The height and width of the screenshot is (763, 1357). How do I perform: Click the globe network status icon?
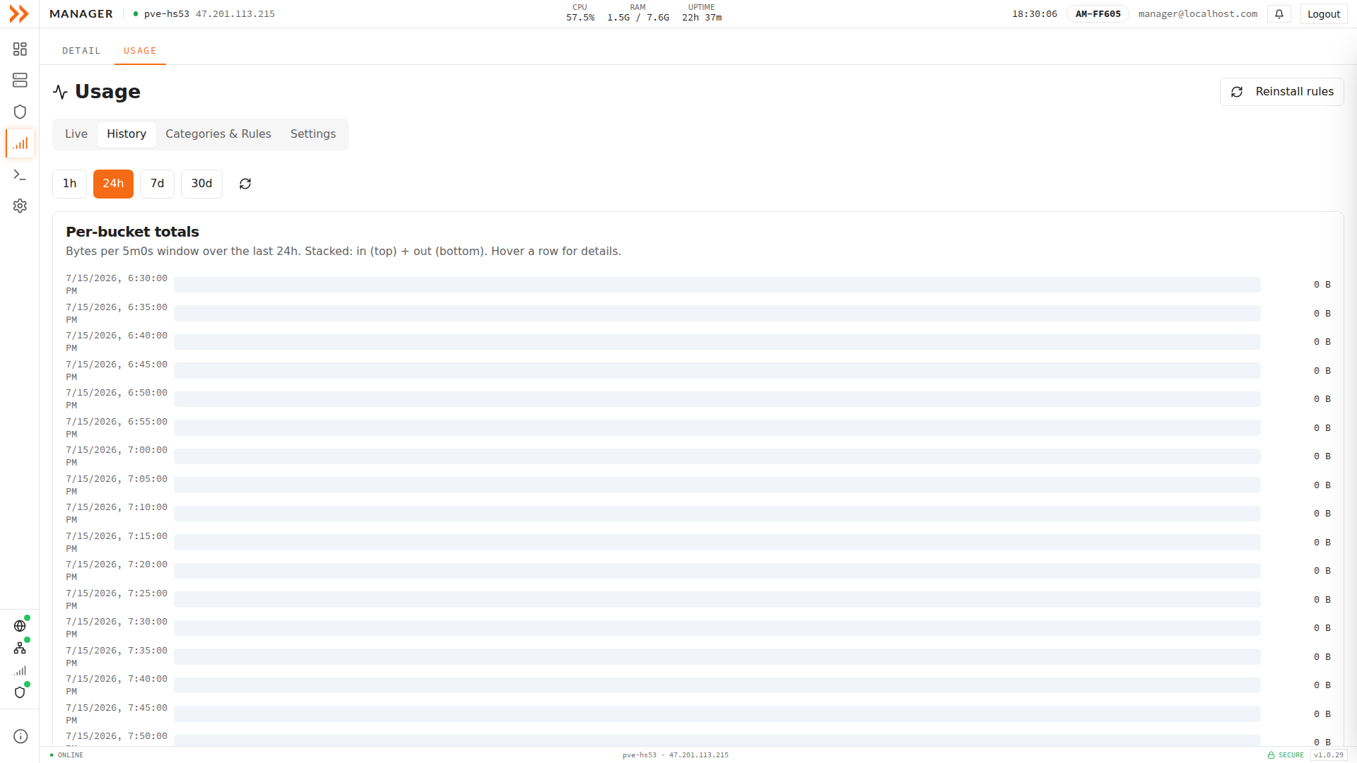(x=20, y=626)
